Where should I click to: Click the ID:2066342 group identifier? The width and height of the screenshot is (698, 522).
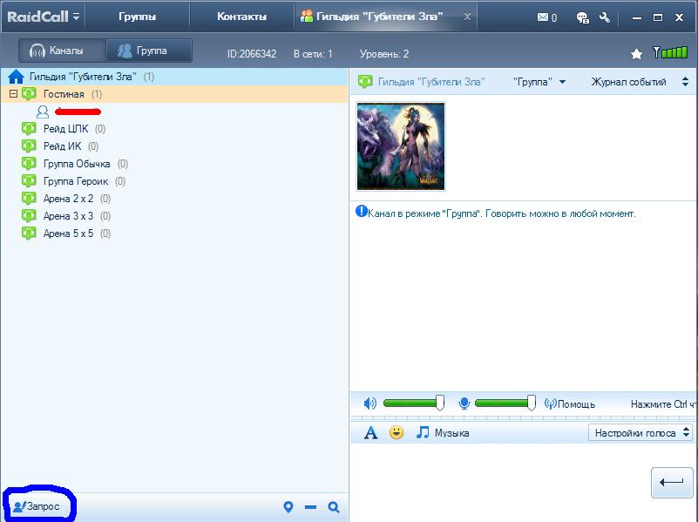pos(252,54)
